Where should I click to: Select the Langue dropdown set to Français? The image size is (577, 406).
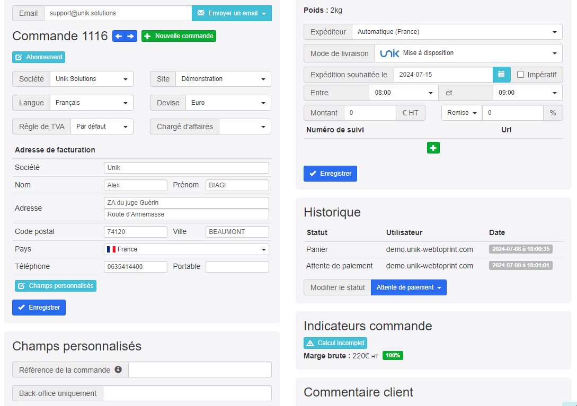pos(91,103)
